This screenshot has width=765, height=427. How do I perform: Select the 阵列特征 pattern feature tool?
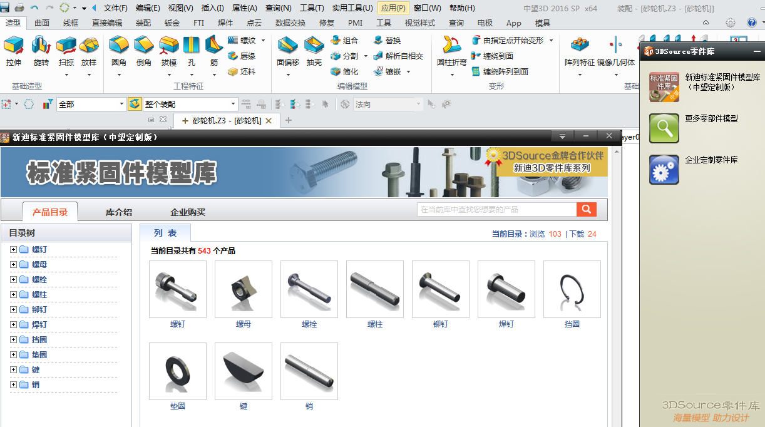tap(580, 51)
